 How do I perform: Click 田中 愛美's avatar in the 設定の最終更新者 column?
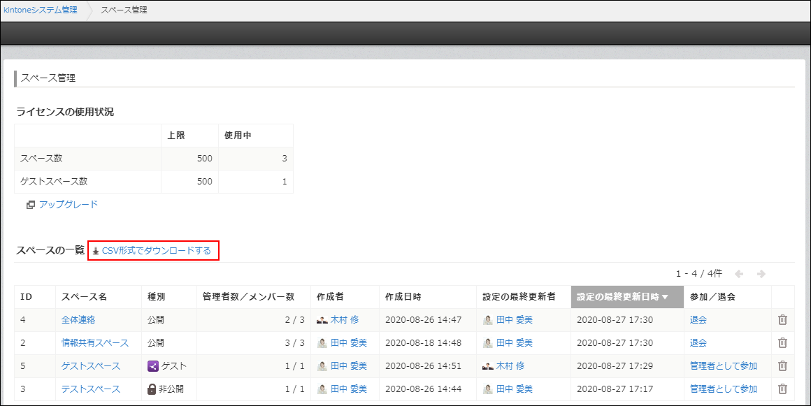489,319
